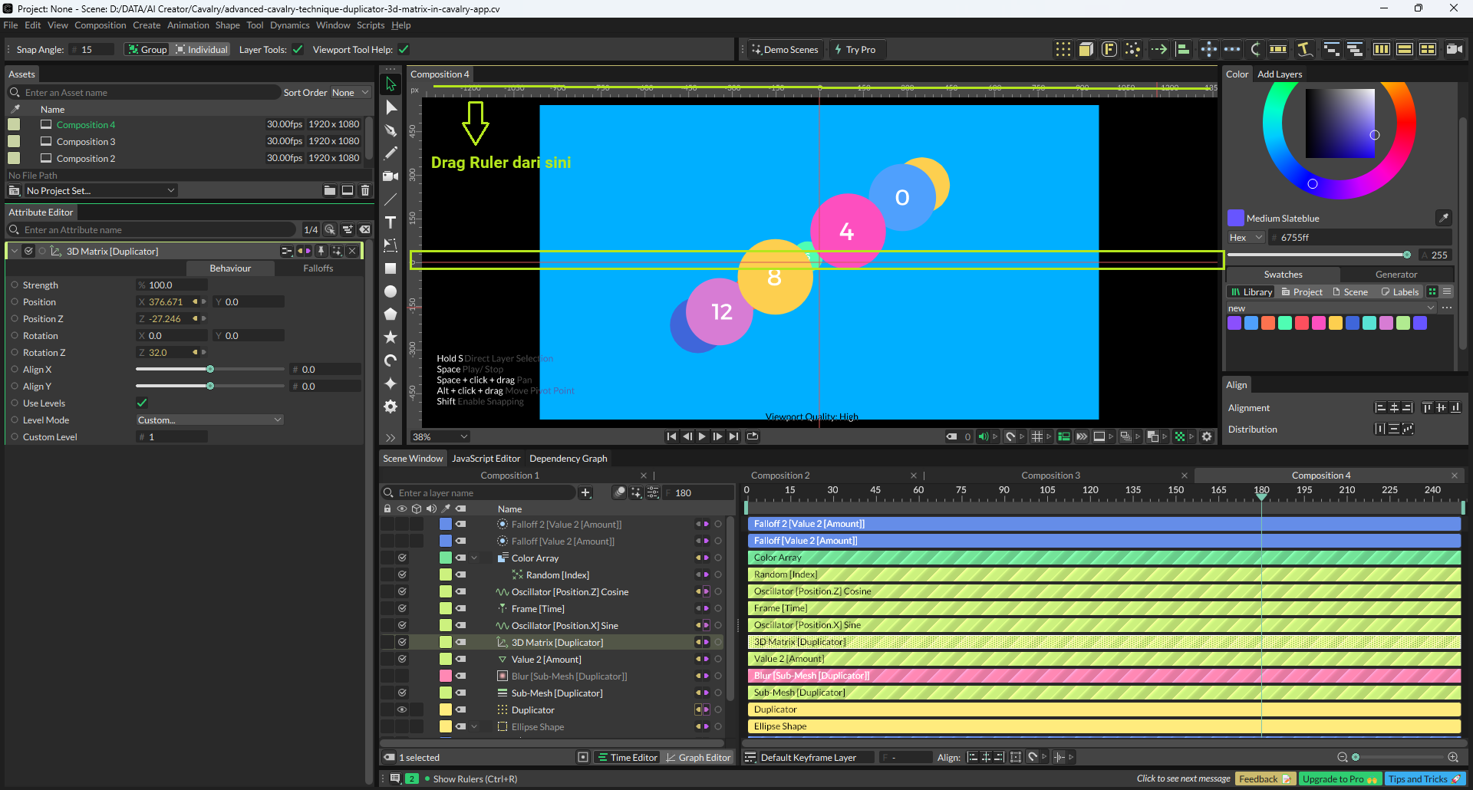Select the Star shape tool

coord(390,337)
